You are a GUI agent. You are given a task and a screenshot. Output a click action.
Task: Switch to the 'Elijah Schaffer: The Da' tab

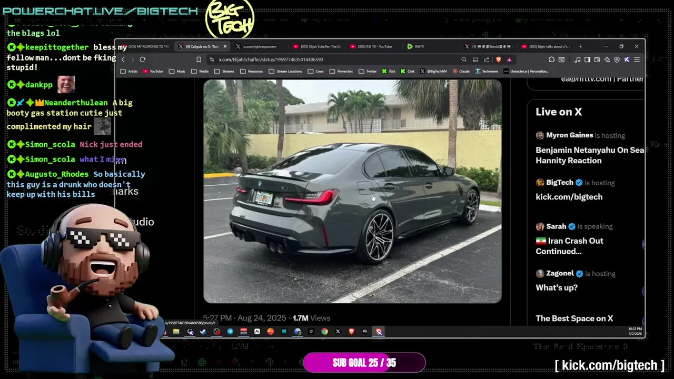click(317, 46)
